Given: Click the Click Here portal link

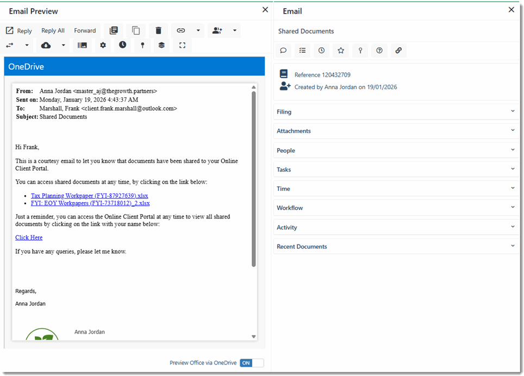Looking at the screenshot, I should tap(29, 237).
